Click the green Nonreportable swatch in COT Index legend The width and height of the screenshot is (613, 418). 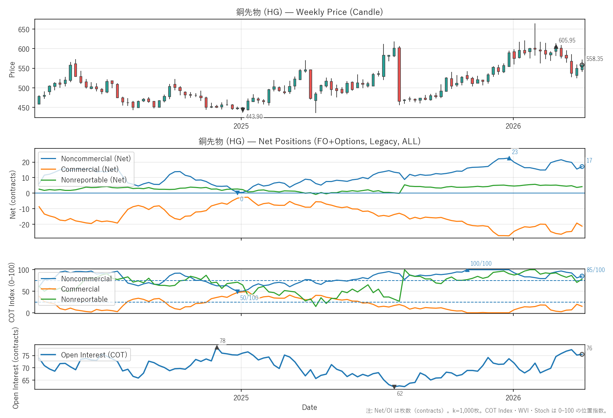[49, 299]
